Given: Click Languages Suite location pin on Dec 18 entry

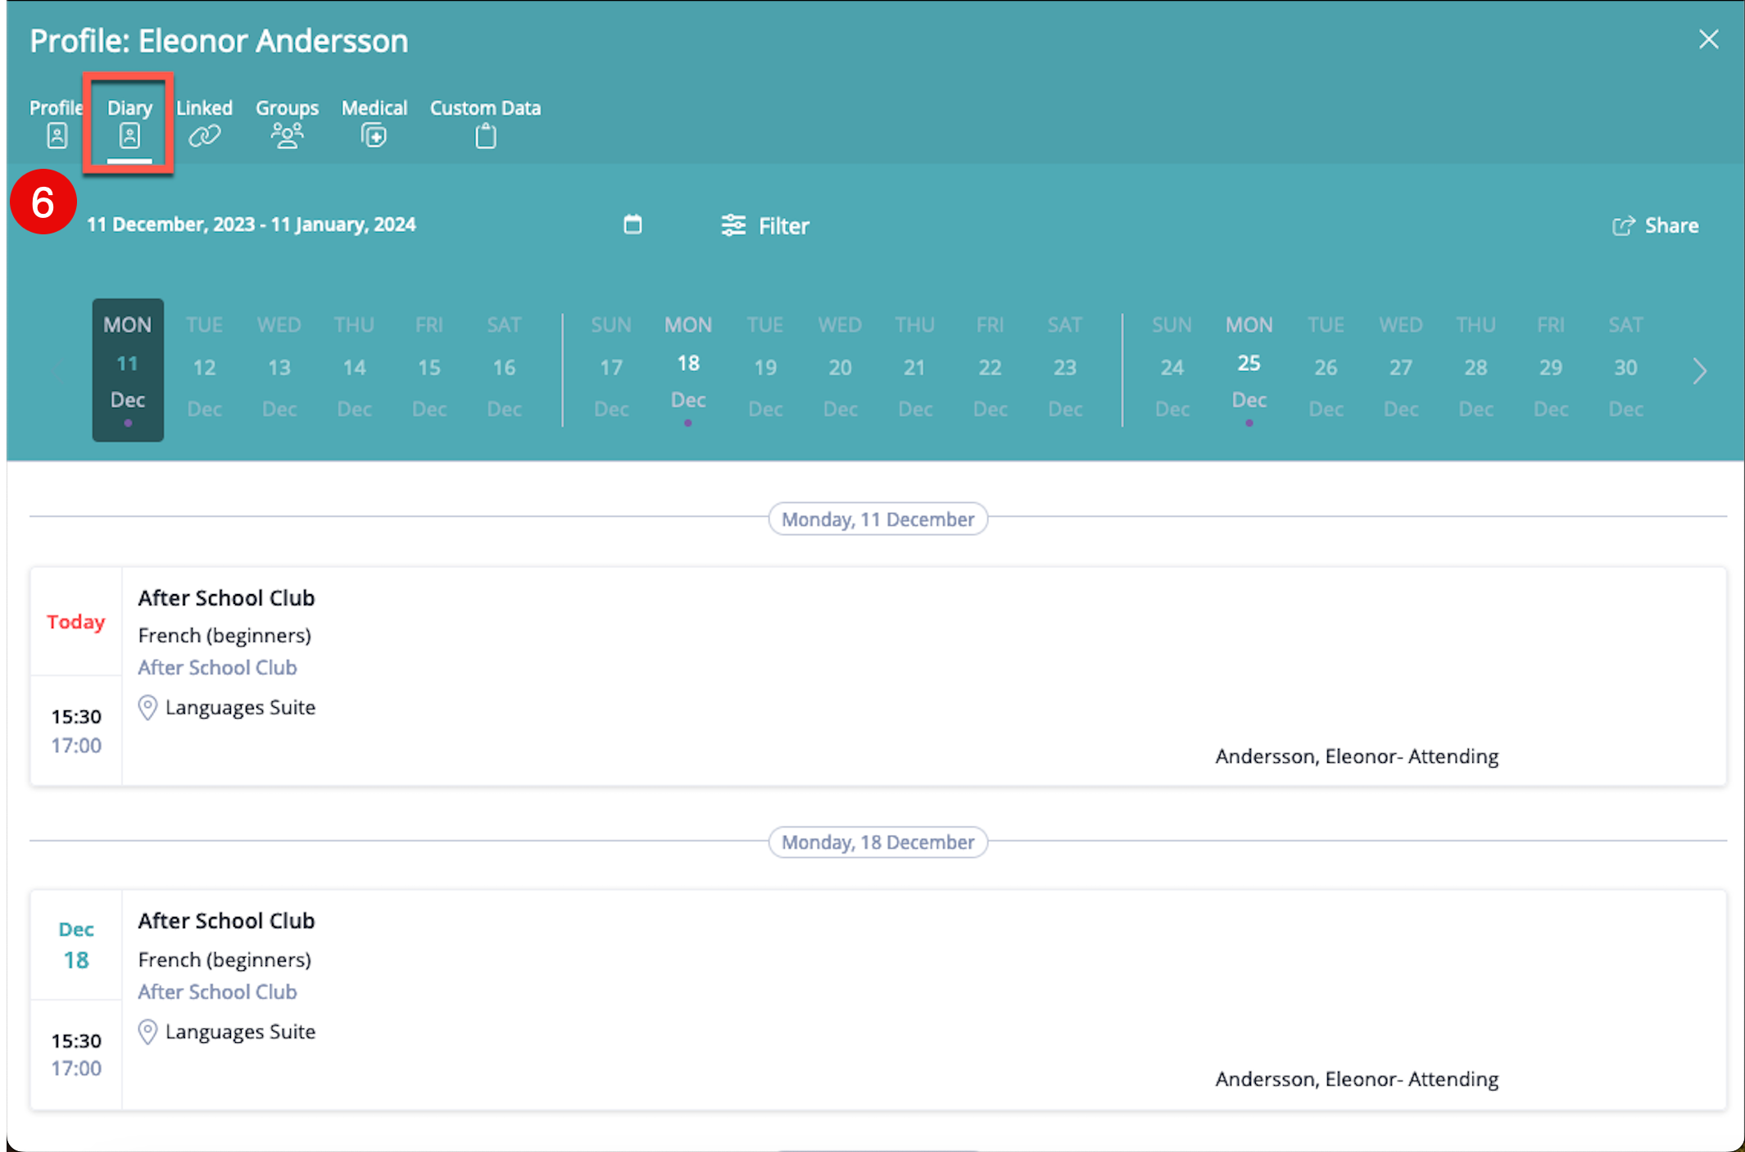Looking at the screenshot, I should tap(147, 1032).
